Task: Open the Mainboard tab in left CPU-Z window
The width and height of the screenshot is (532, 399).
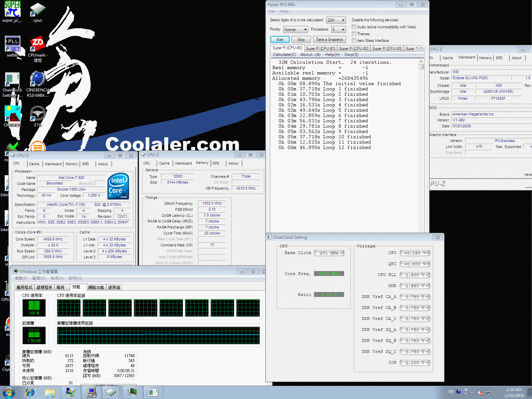Action: click(53, 164)
